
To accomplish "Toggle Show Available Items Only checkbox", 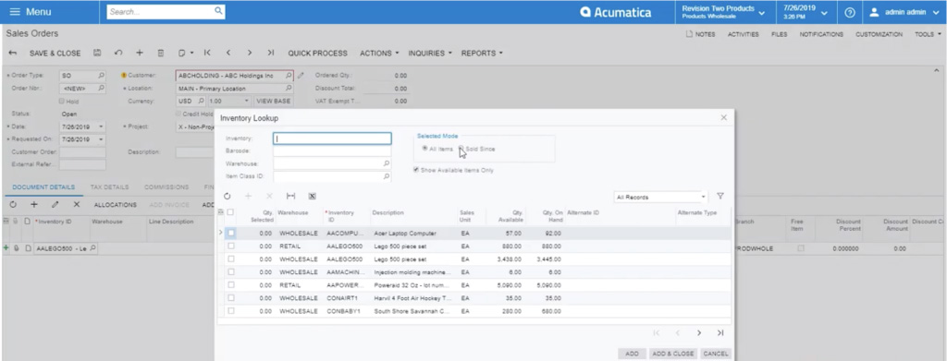I will [x=416, y=170].
